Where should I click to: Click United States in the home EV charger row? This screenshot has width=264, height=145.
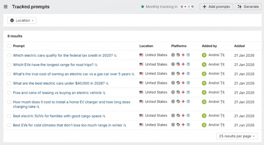[x=156, y=102]
